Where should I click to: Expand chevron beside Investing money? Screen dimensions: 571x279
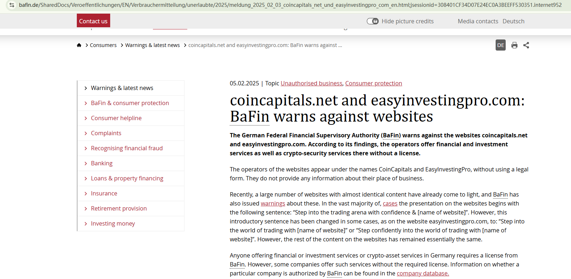85,224
